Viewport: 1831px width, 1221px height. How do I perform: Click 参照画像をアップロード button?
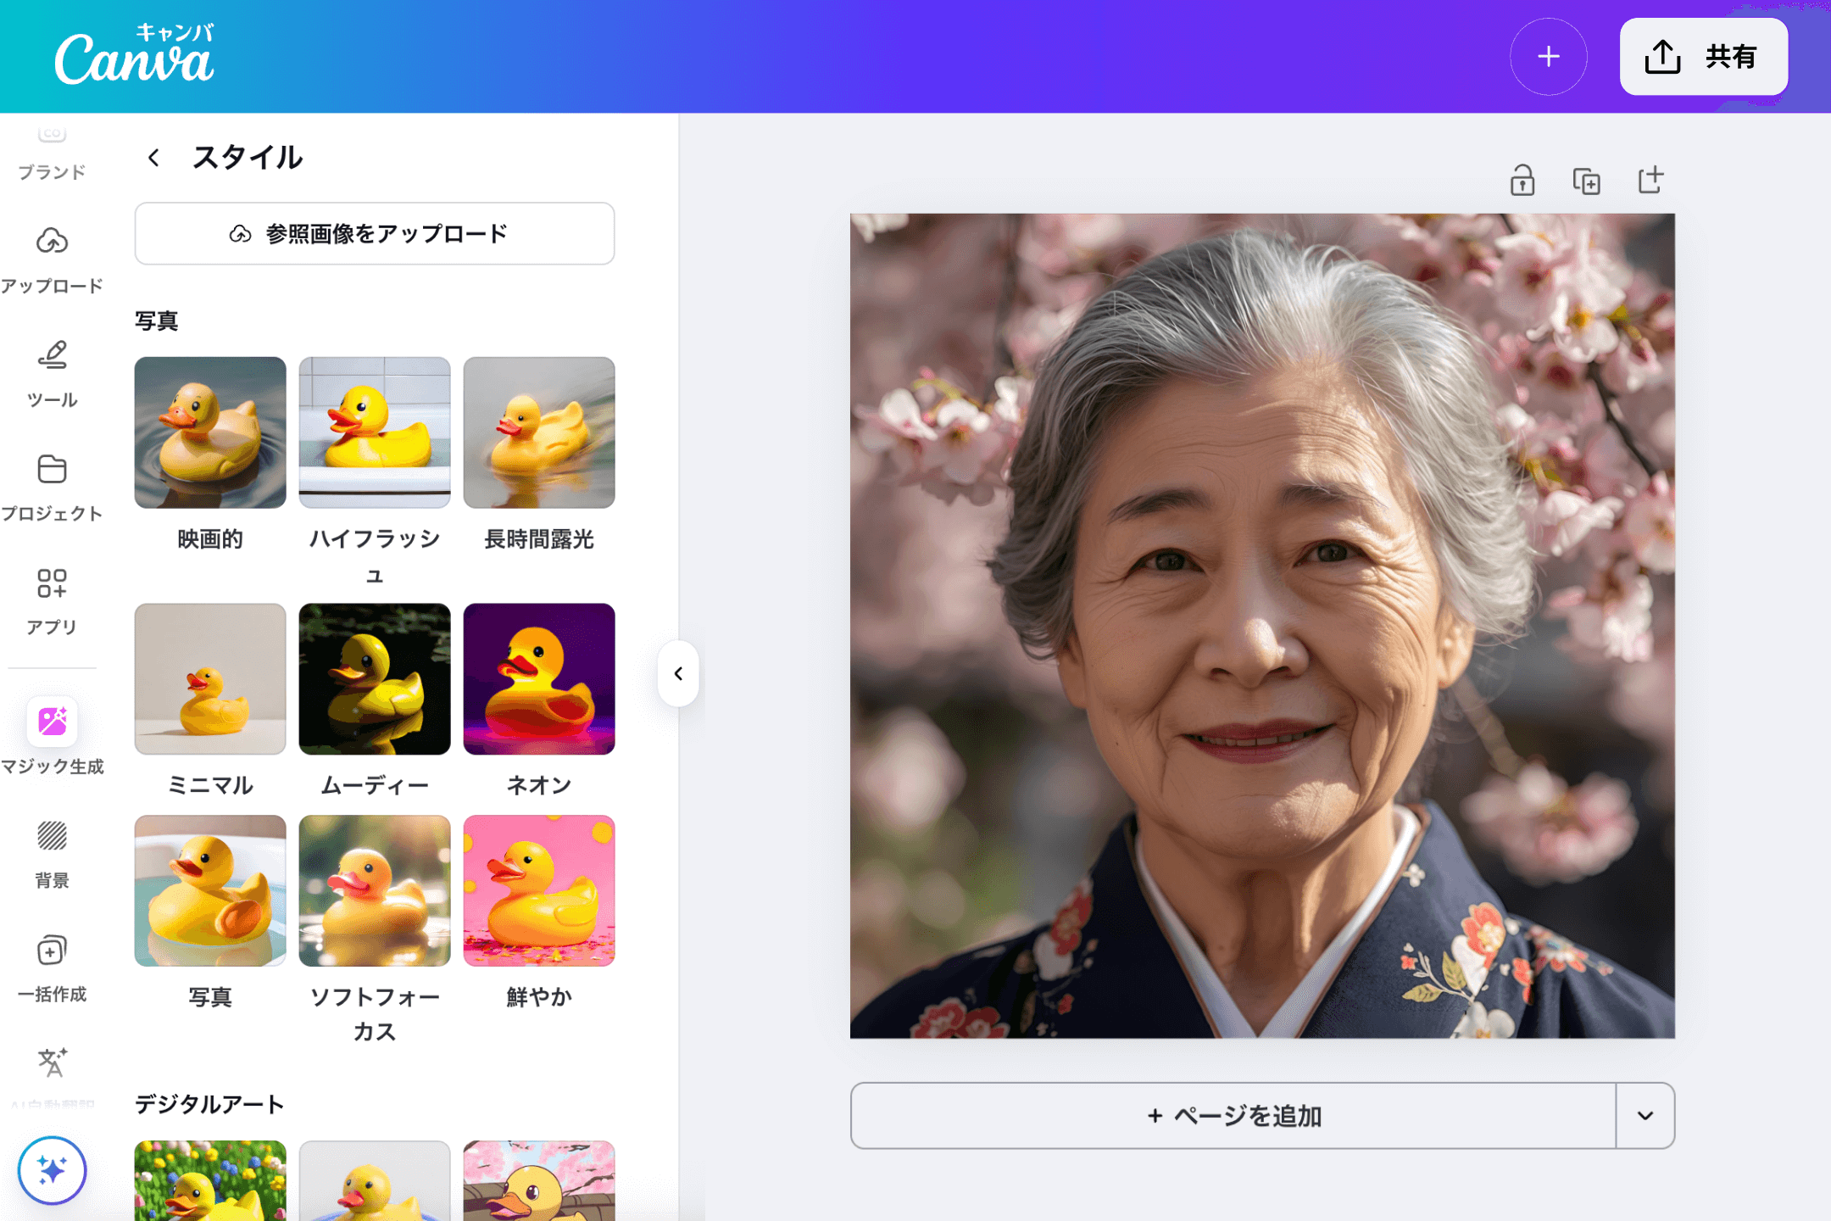click(375, 233)
